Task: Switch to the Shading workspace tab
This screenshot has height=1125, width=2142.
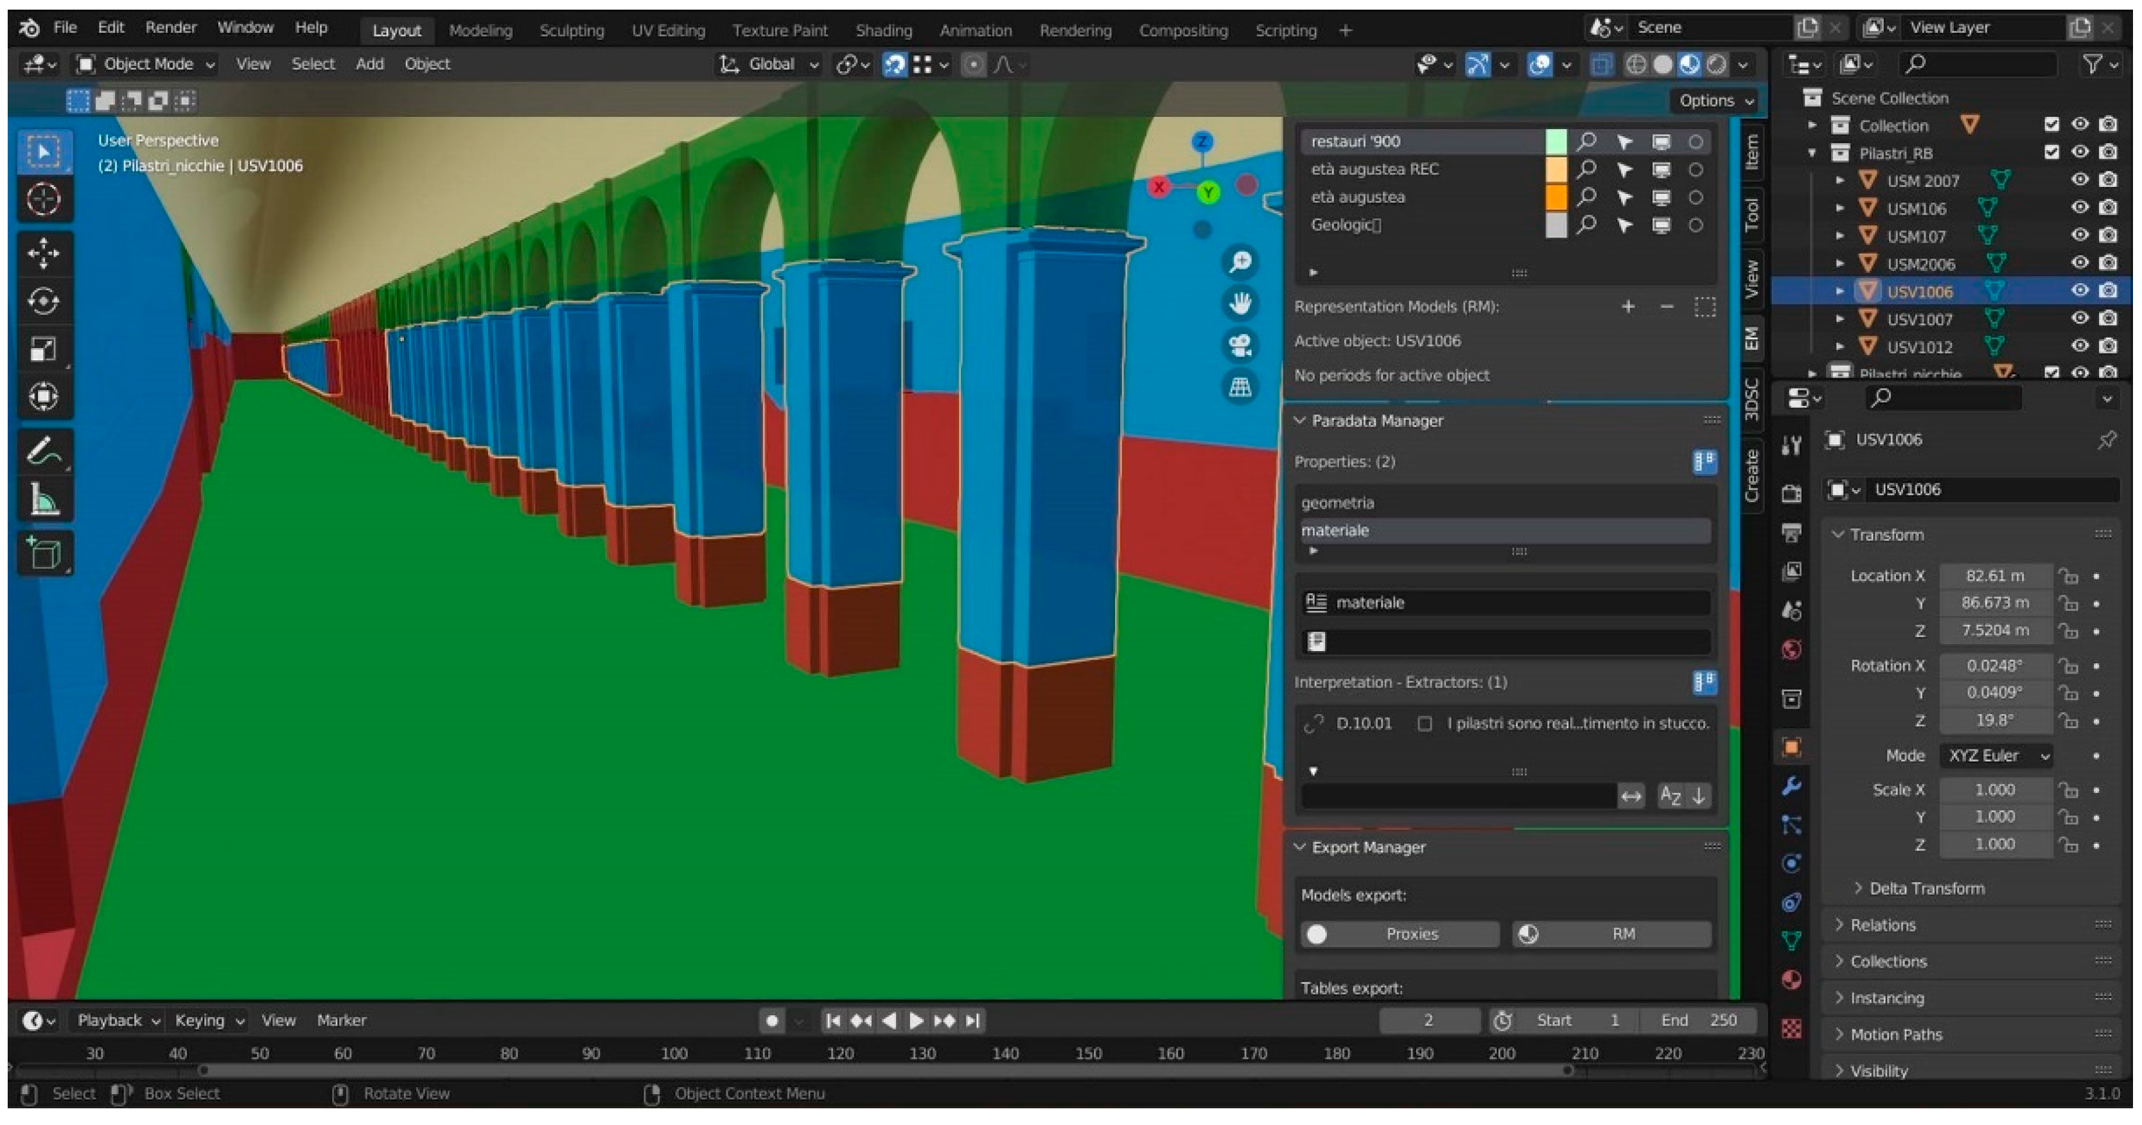Action: 883,31
